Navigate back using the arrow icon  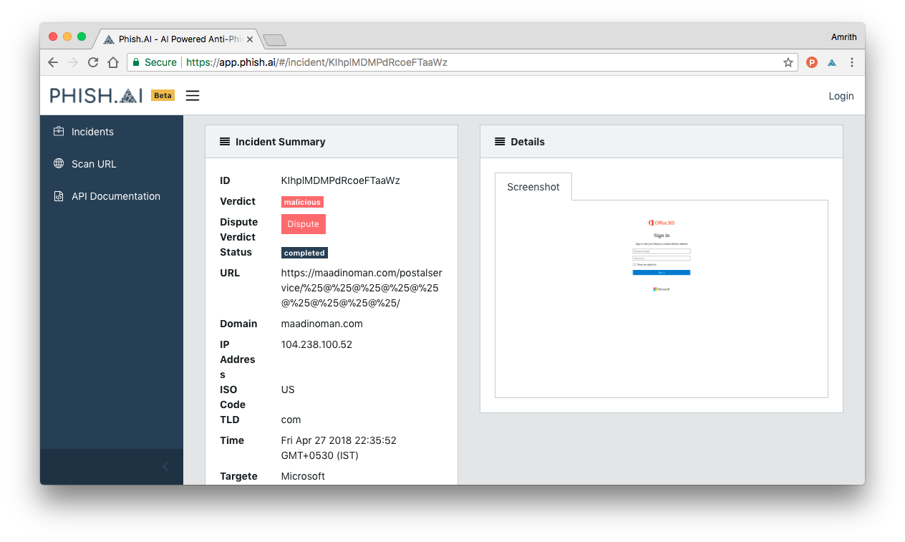coord(53,62)
